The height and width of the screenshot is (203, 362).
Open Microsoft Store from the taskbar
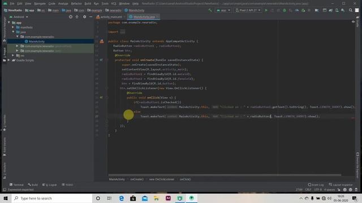[x=133, y=198]
